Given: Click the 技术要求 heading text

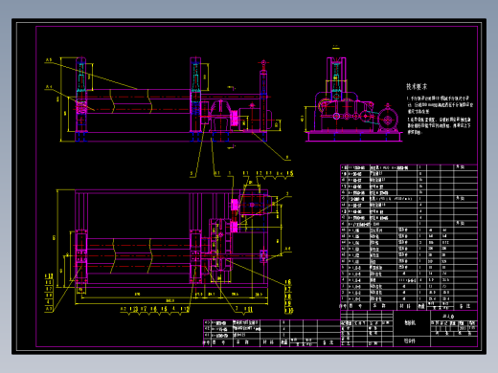Looking at the screenshot, I should coord(417,87).
